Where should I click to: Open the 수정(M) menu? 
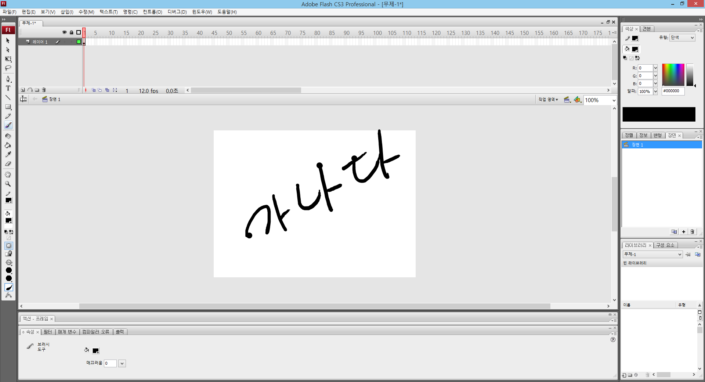coord(86,12)
